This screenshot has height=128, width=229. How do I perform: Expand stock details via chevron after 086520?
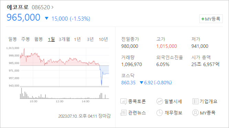coord(52,7)
